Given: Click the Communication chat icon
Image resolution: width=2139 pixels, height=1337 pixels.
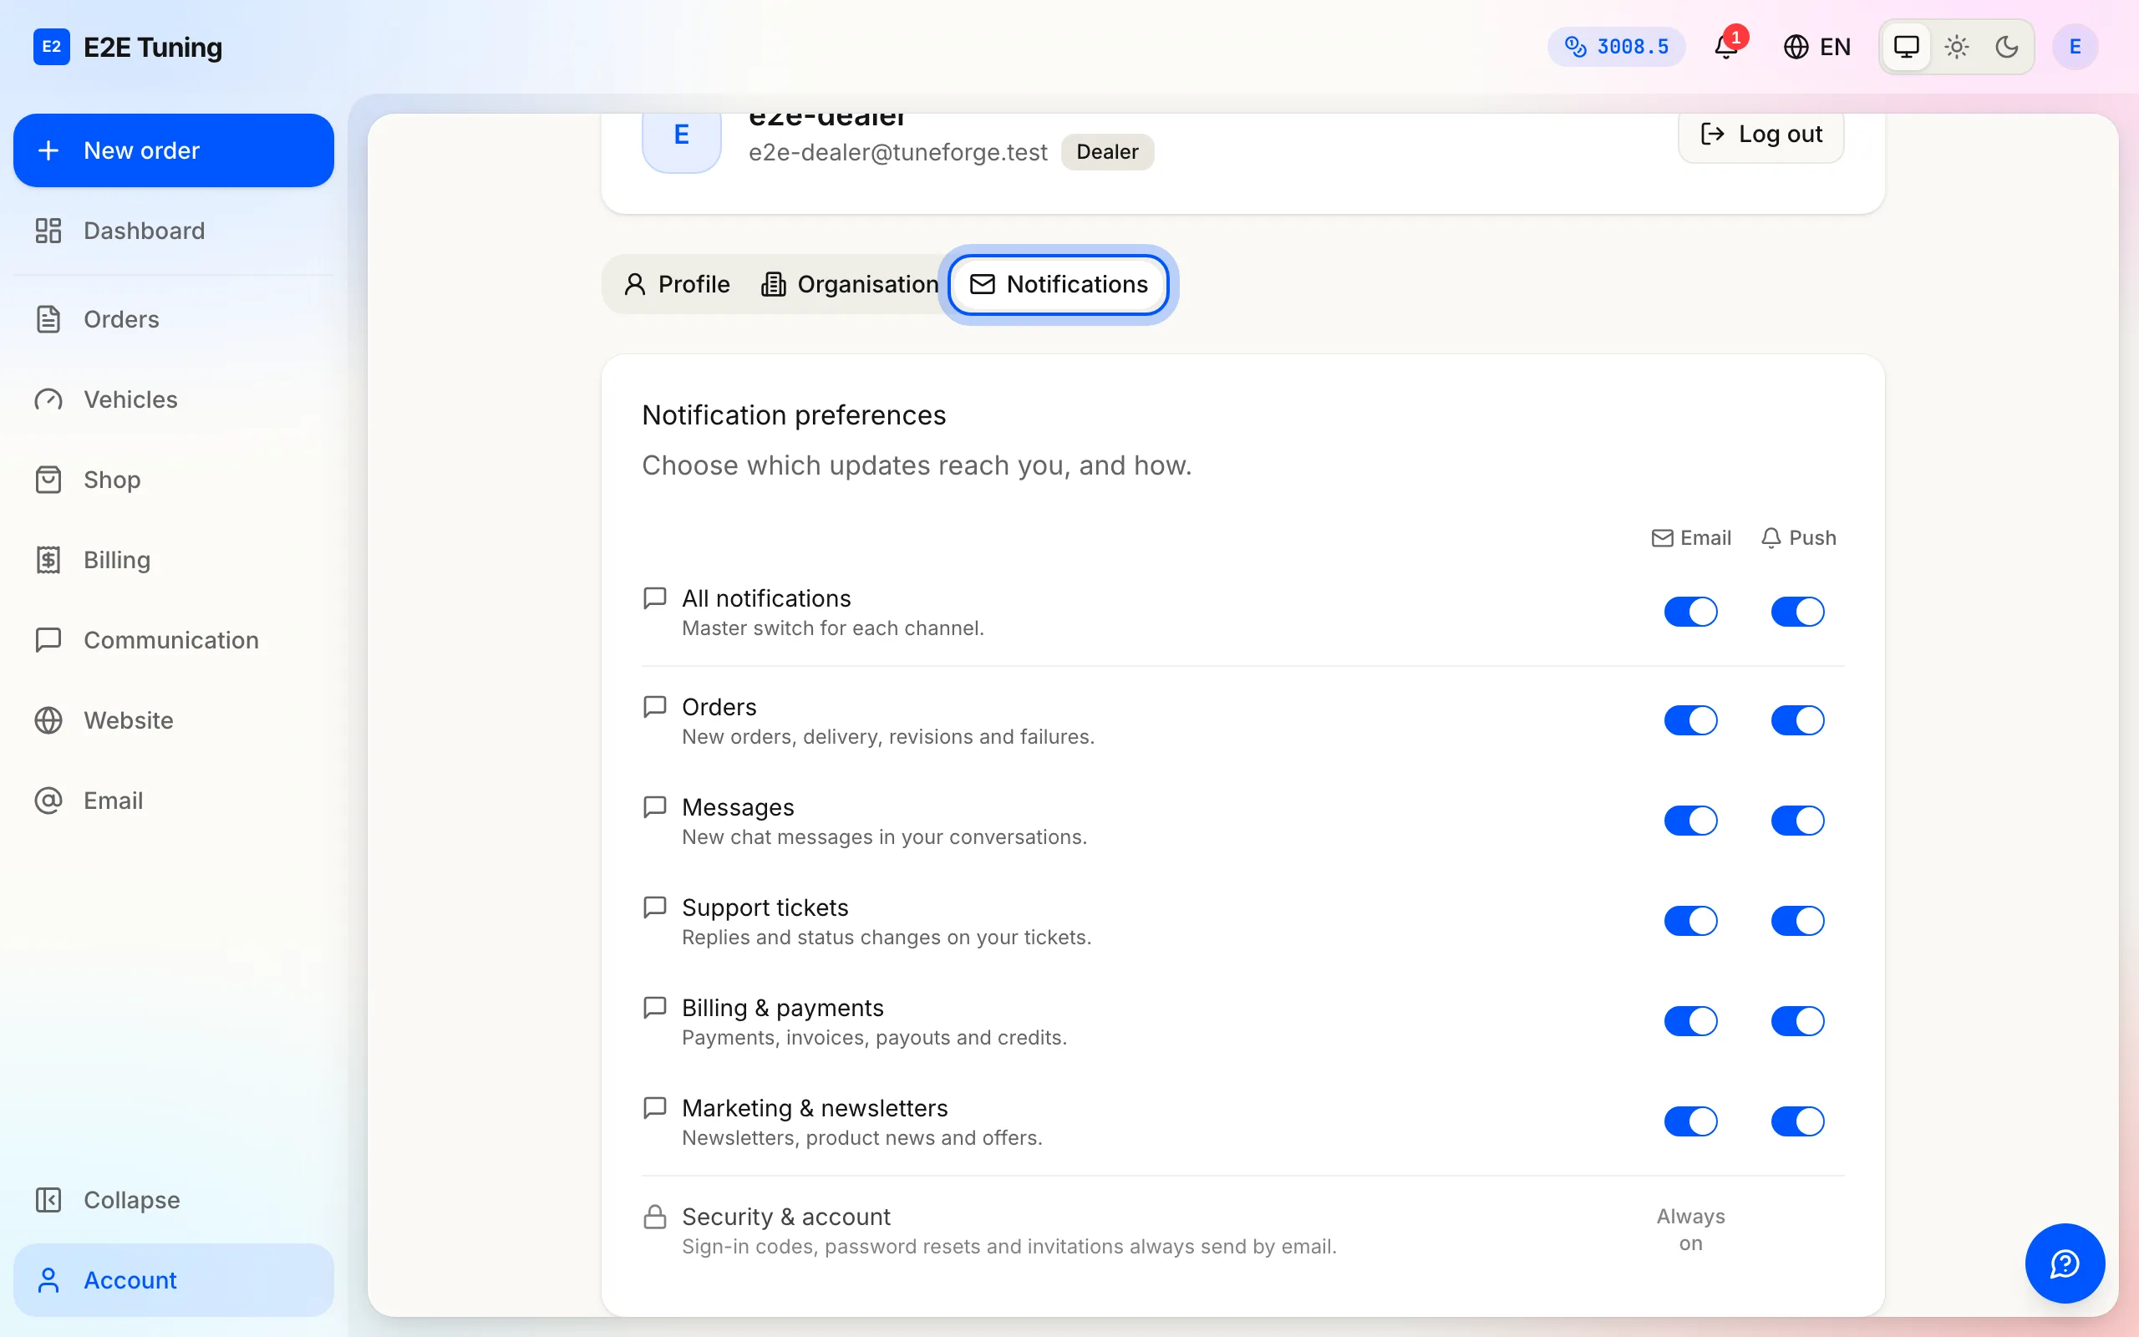Looking at the screenshot, I should (x=48, y=640).
